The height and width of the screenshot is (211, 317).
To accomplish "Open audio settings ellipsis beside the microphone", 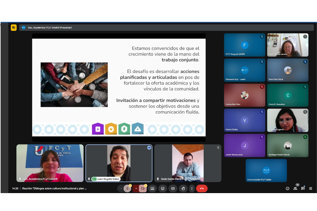I will pos(120,188).
